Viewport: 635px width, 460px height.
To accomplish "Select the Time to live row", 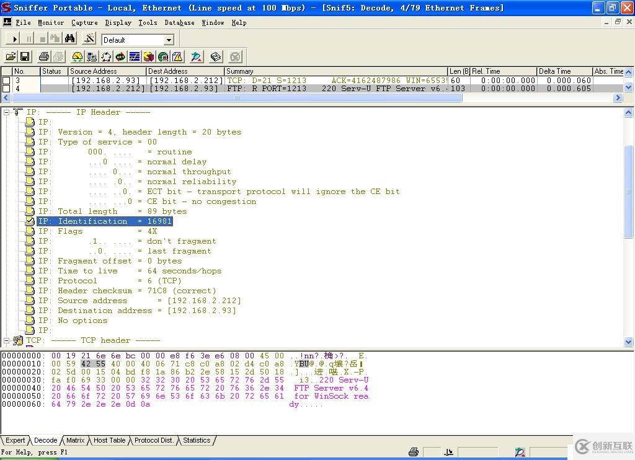I will 130,271.
